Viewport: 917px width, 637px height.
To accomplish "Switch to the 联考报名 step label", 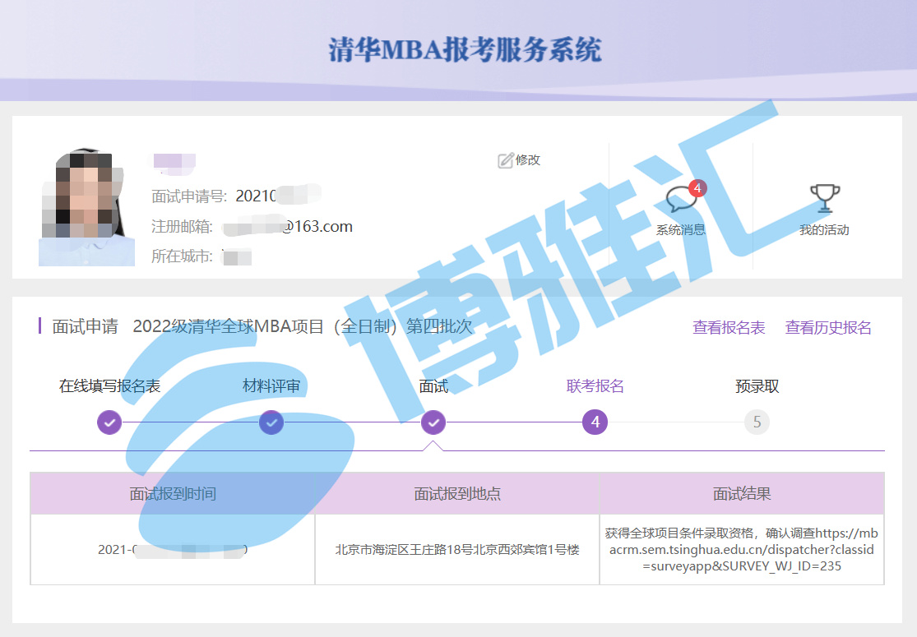I will (x=595, y=386).
